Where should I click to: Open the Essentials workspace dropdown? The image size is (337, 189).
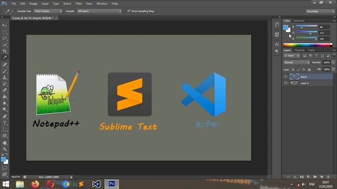pyautogui.click(x=320, y=11)
